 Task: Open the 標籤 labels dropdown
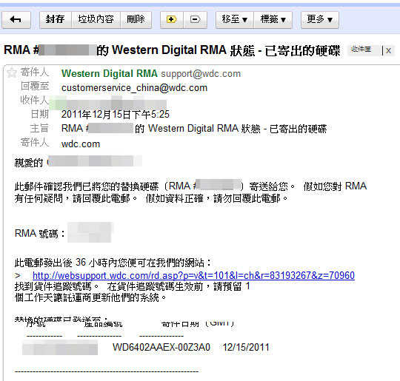click(273, 20)
